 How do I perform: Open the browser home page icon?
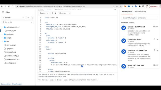click(13, 6)
